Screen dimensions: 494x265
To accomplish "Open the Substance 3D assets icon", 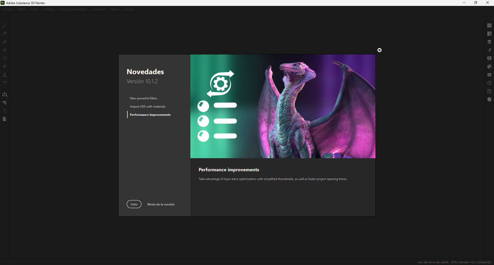I will click(x=489, y=99).
